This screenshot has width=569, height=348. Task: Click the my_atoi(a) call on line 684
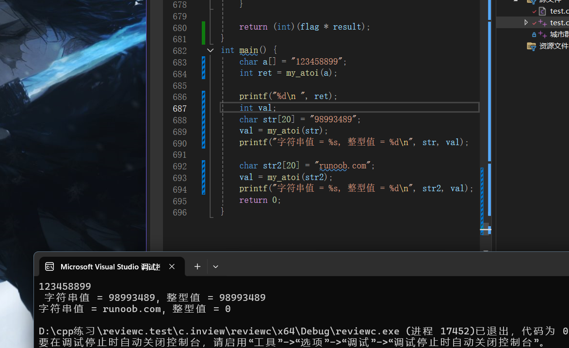[x=309, y=73]
